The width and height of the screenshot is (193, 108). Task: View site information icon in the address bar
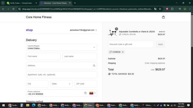[x=19, y=9]
